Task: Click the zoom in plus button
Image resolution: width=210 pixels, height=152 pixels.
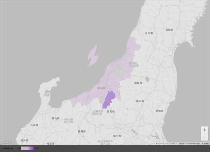Action: [x=204, y=130]
